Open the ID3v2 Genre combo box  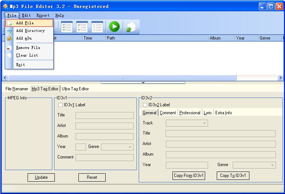coord(272,165)
